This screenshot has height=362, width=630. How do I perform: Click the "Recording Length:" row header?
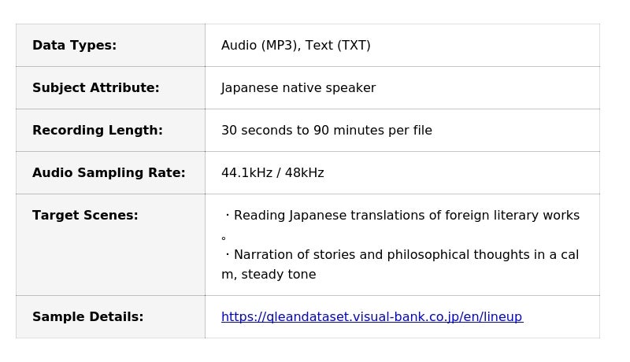[97, 131]
